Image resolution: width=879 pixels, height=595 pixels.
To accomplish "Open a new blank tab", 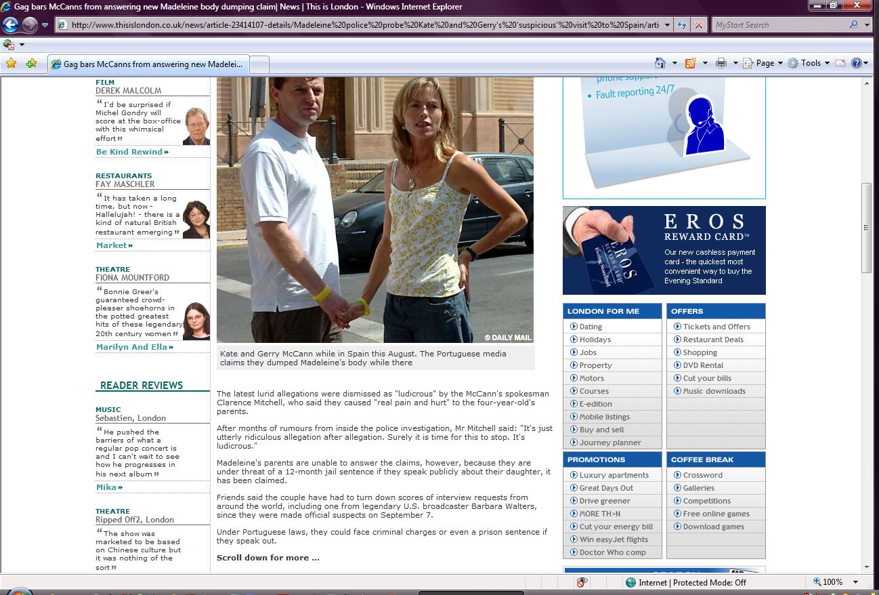I will click(x=260, y=64).
